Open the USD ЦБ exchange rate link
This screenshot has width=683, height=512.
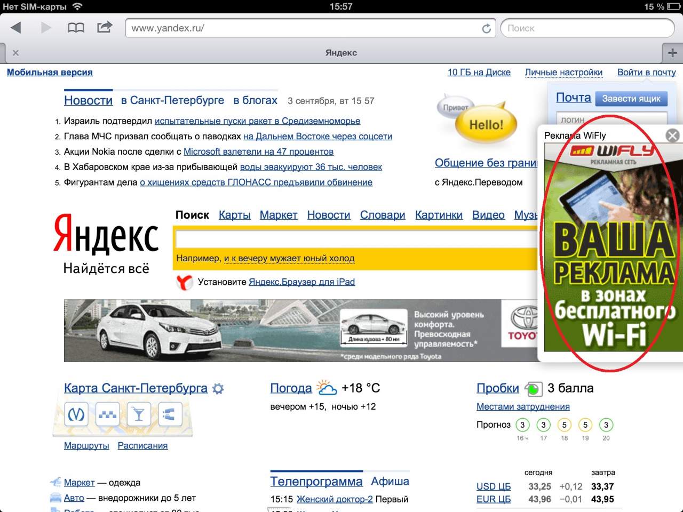494,486
